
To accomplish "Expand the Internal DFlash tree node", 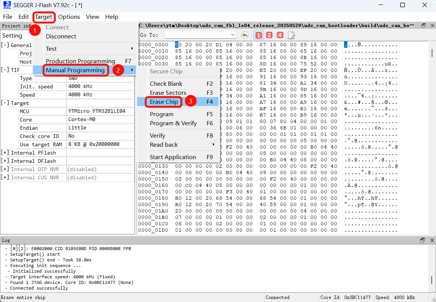I will pos(5,161).
